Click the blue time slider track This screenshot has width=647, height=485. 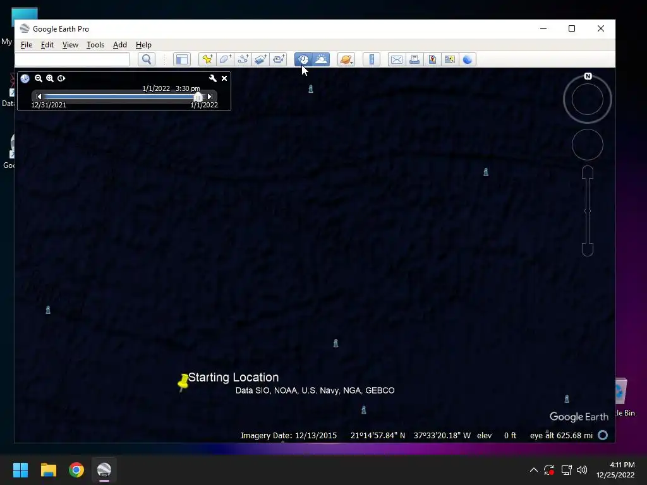click(119, 97)
